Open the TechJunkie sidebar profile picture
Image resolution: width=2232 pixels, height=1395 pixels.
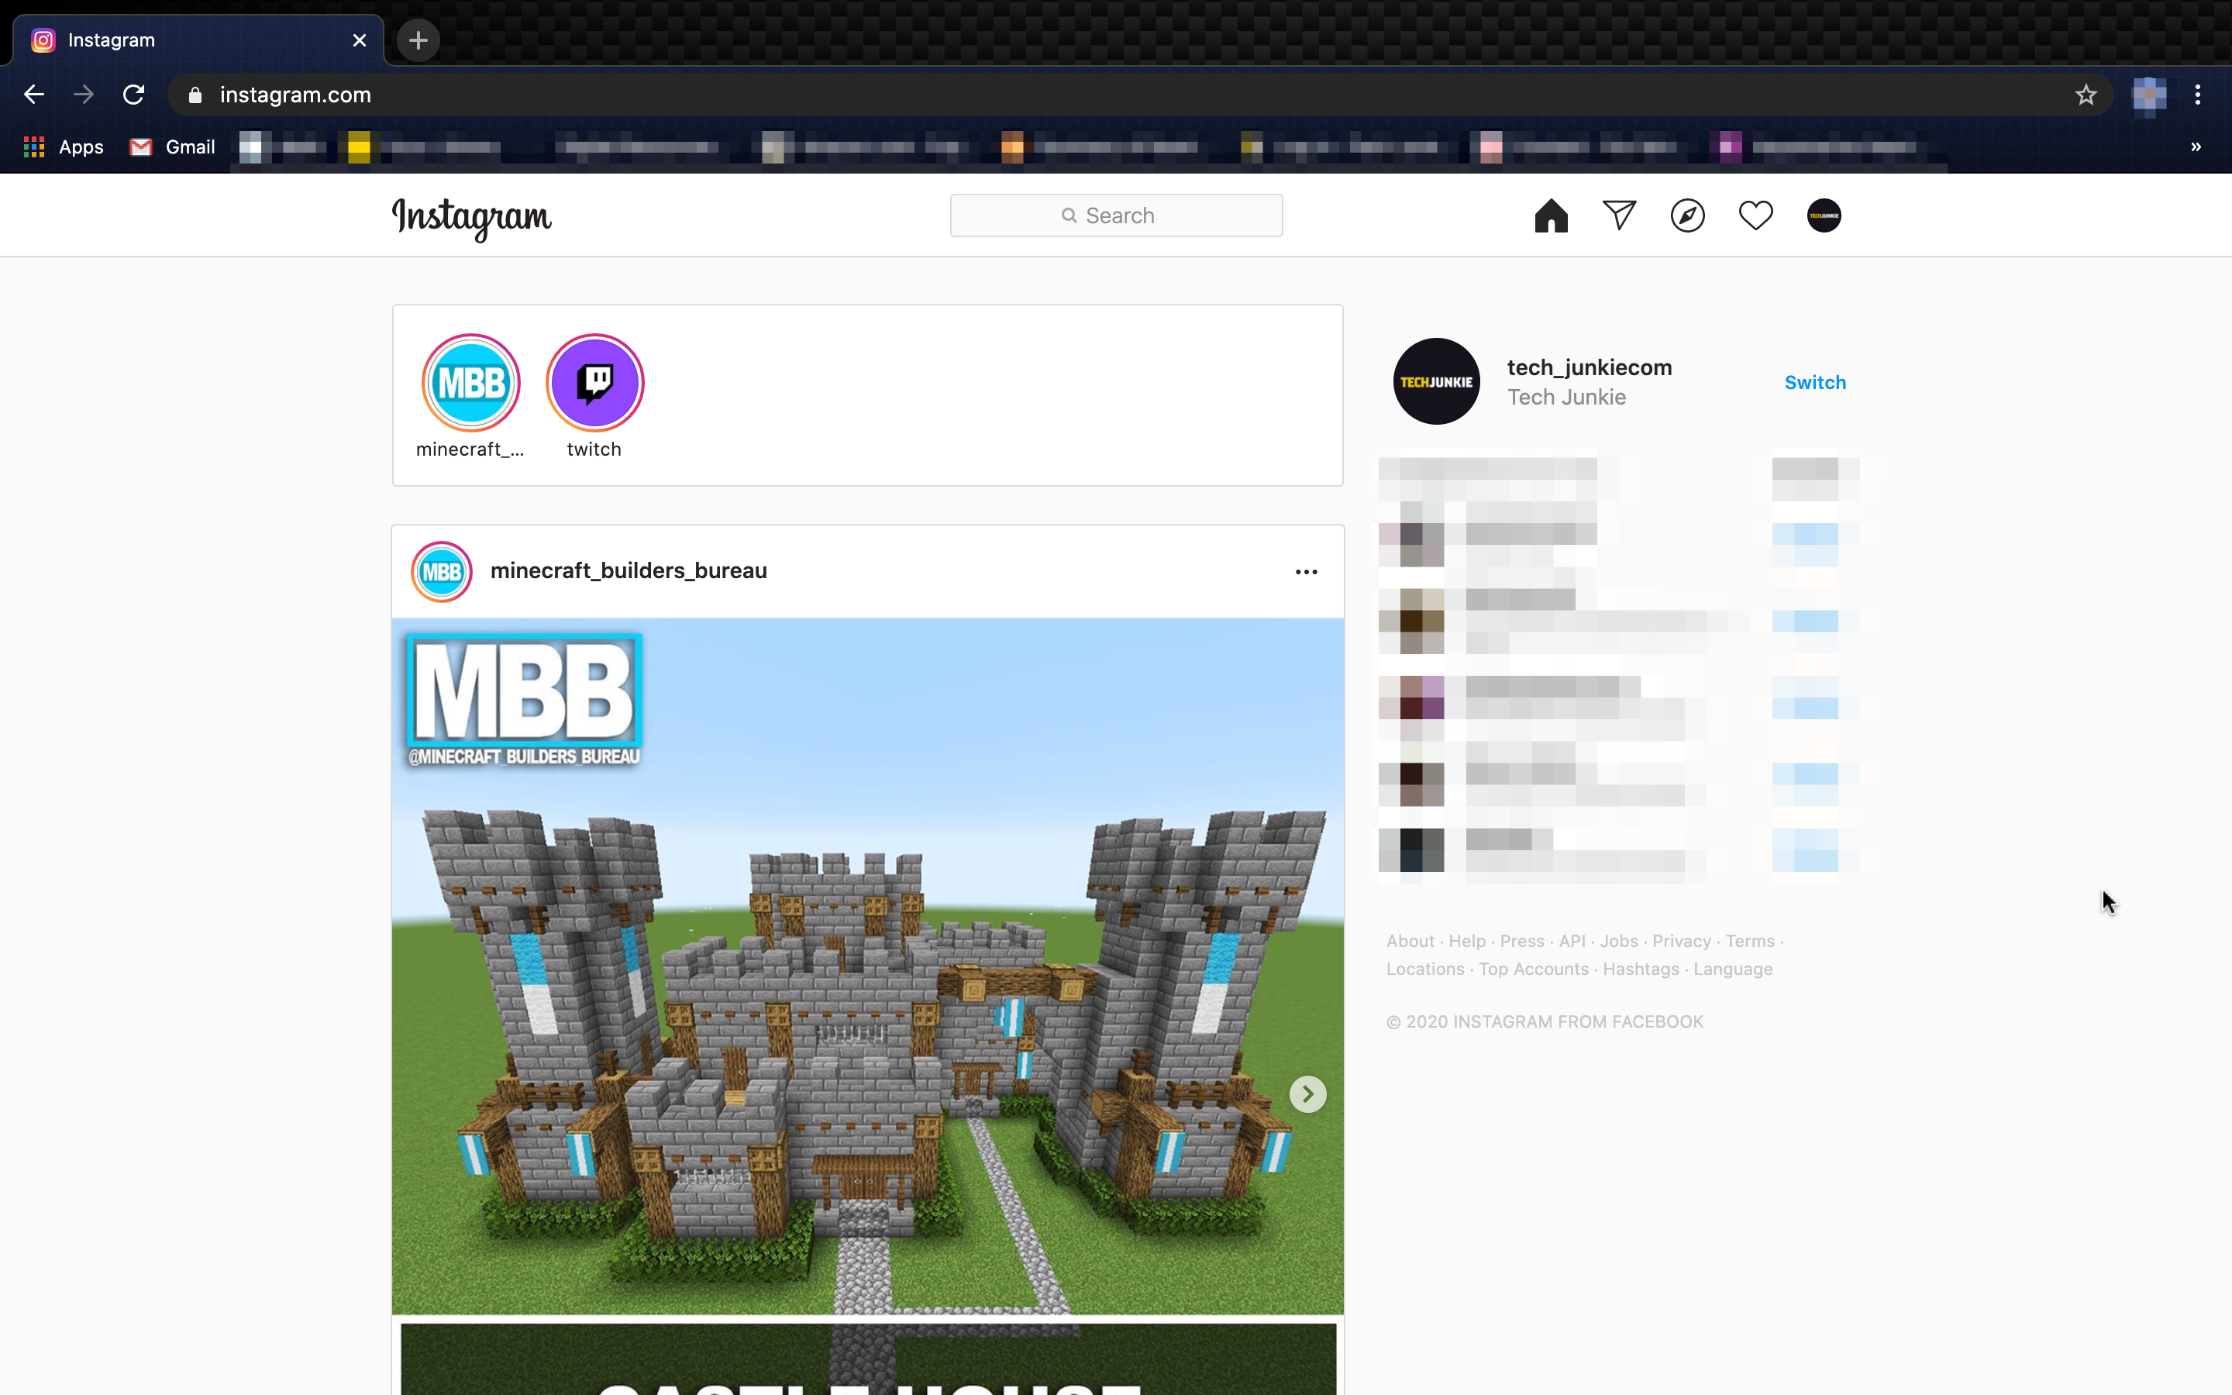[x=1436, y=381]
